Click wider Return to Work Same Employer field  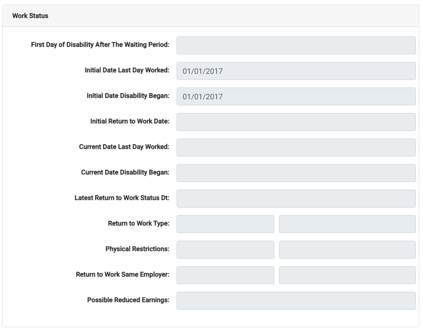[x=347, y=275]
